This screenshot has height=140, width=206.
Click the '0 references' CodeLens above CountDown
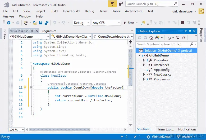[x=55, y=84]
